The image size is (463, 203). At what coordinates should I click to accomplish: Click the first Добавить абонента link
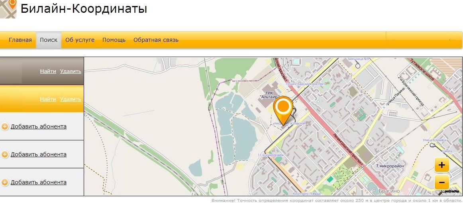(38, 126)
